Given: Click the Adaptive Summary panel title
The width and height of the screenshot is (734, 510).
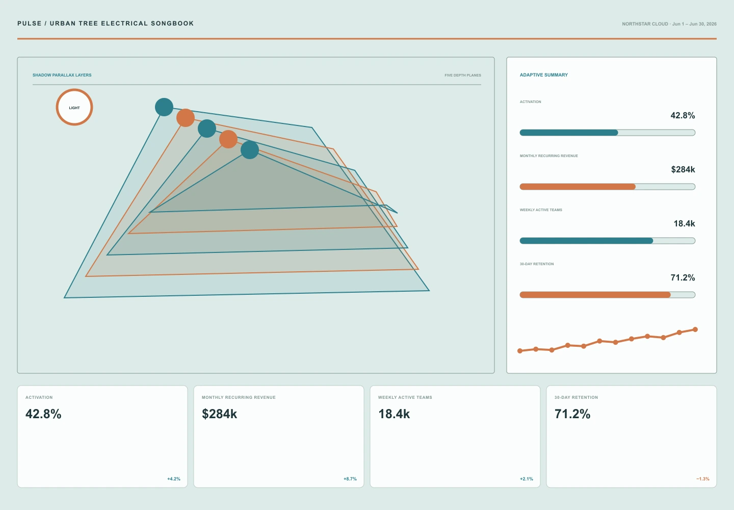Looking at the screenshot, I should point(544,75).
